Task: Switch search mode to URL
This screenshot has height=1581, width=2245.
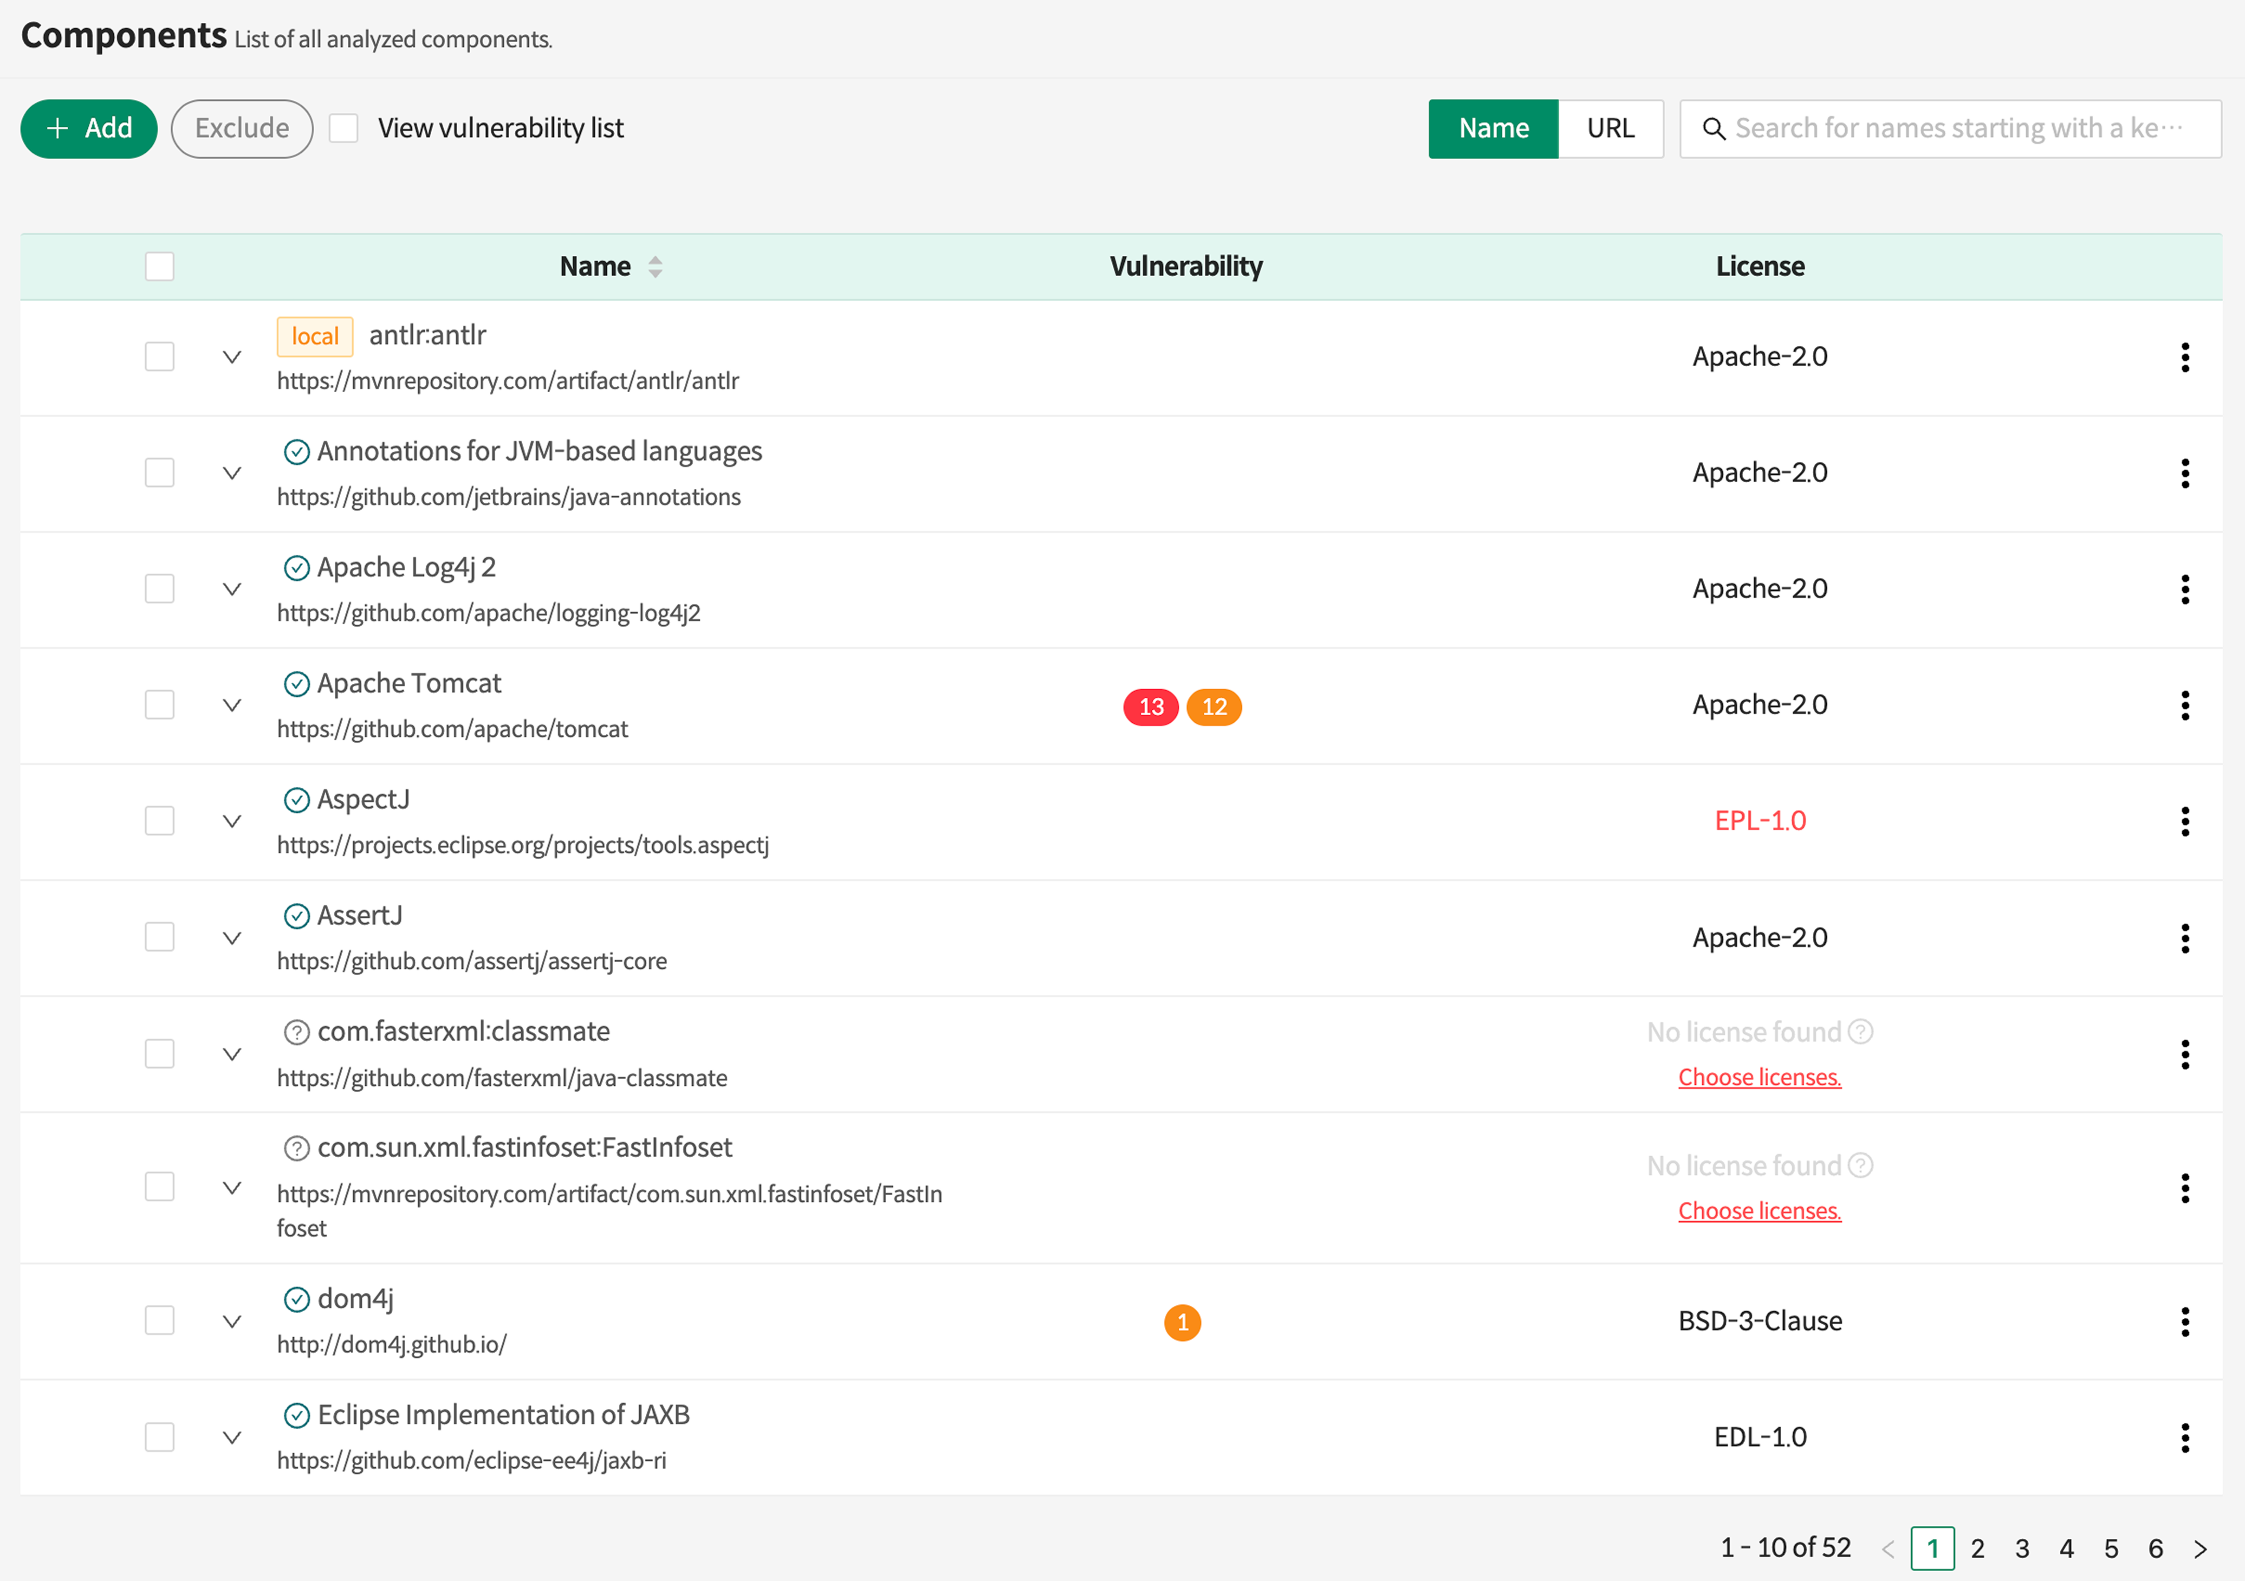Action: pos(1609,128)
